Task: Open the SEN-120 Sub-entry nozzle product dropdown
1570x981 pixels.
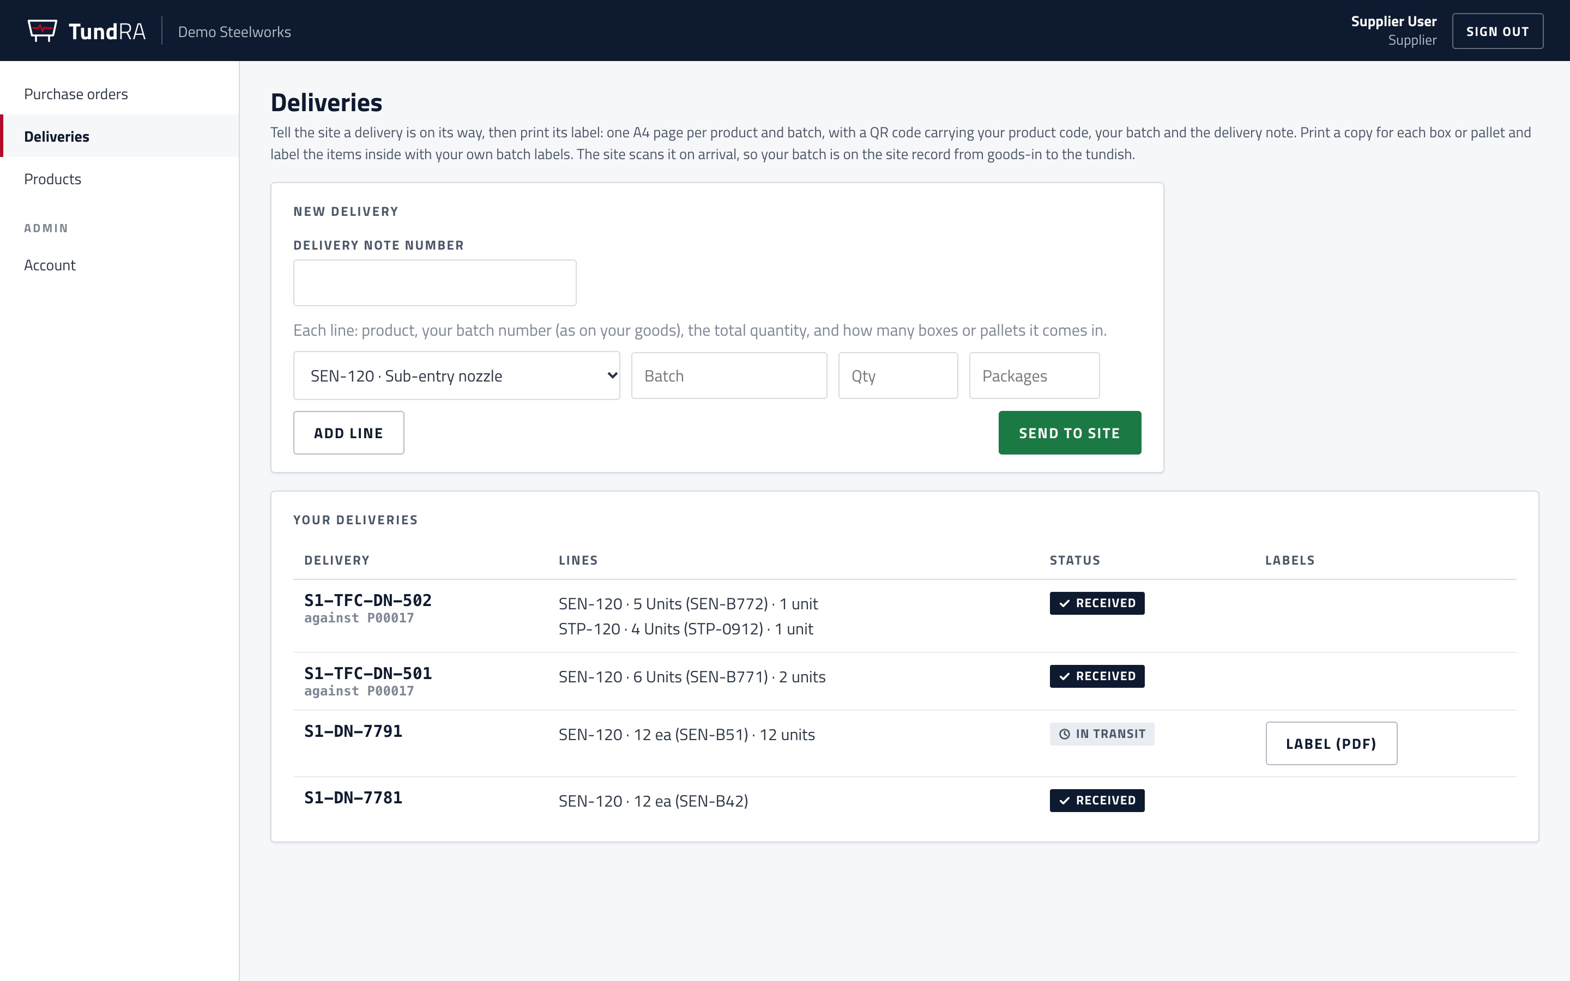Action: point(457,376)
